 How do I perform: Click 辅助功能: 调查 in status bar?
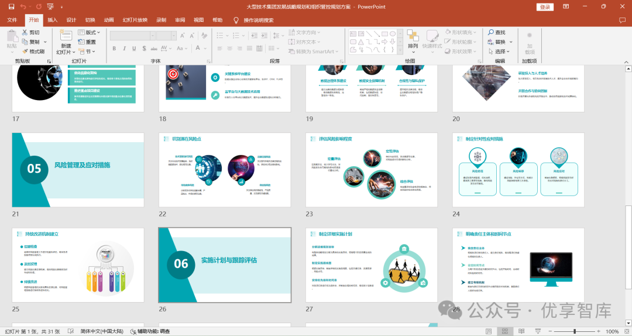(150, 331)
